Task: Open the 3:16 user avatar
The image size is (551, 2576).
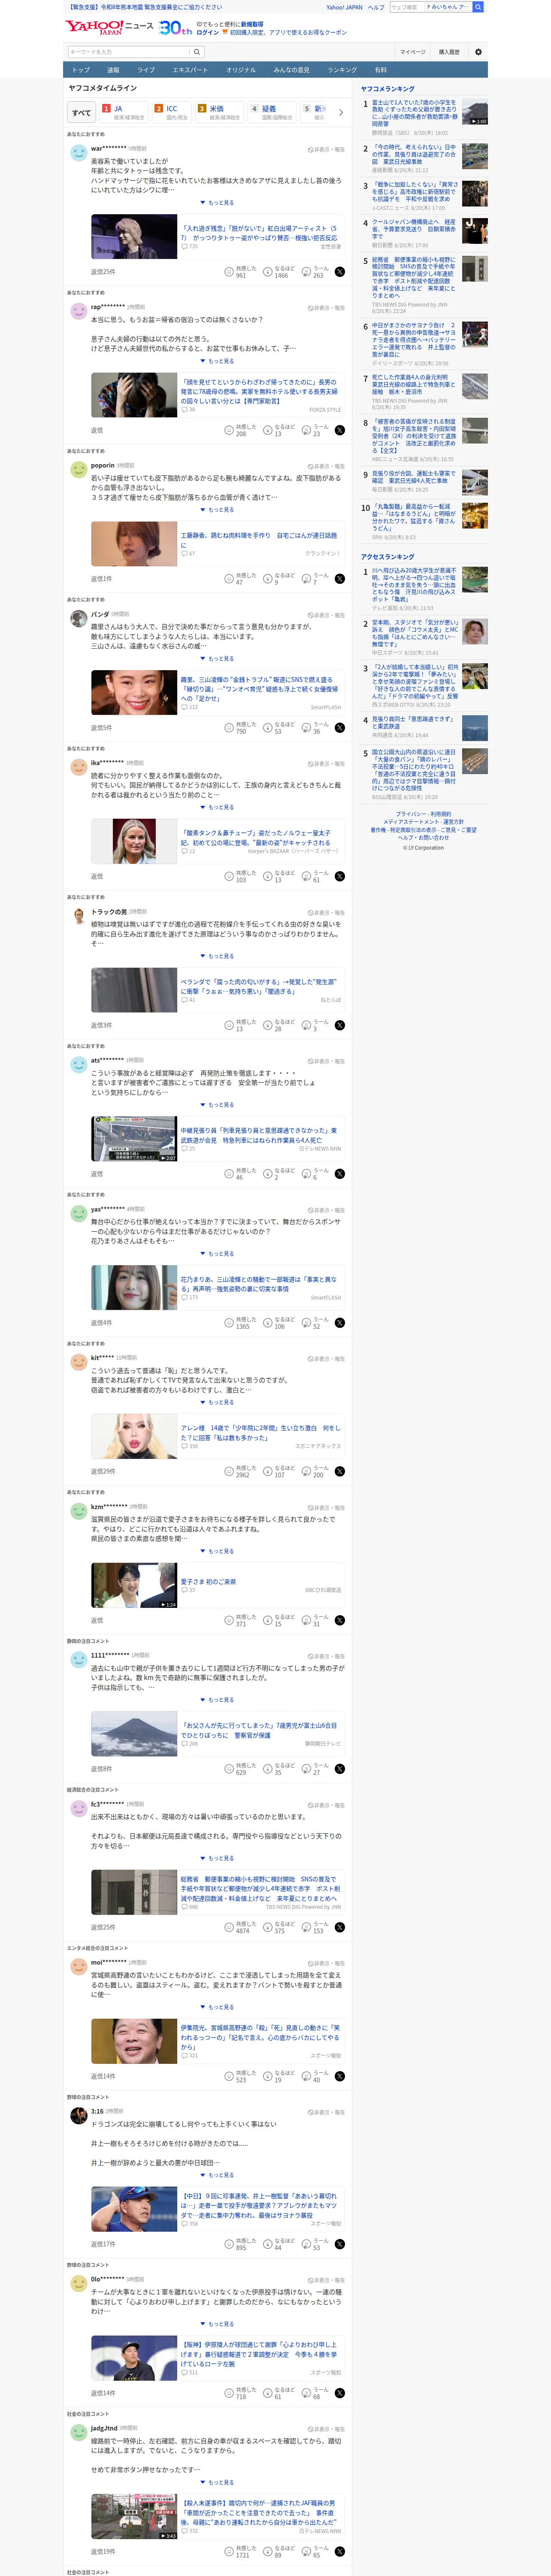Action: tap(78, 2116)
